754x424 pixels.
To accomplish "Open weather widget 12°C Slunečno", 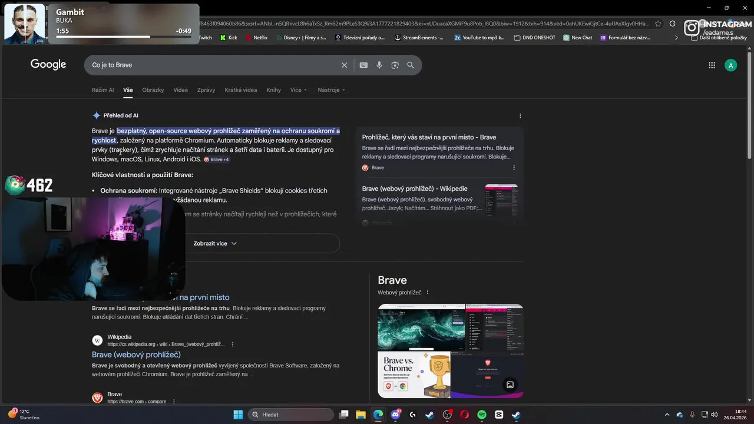I will [24, 415].
